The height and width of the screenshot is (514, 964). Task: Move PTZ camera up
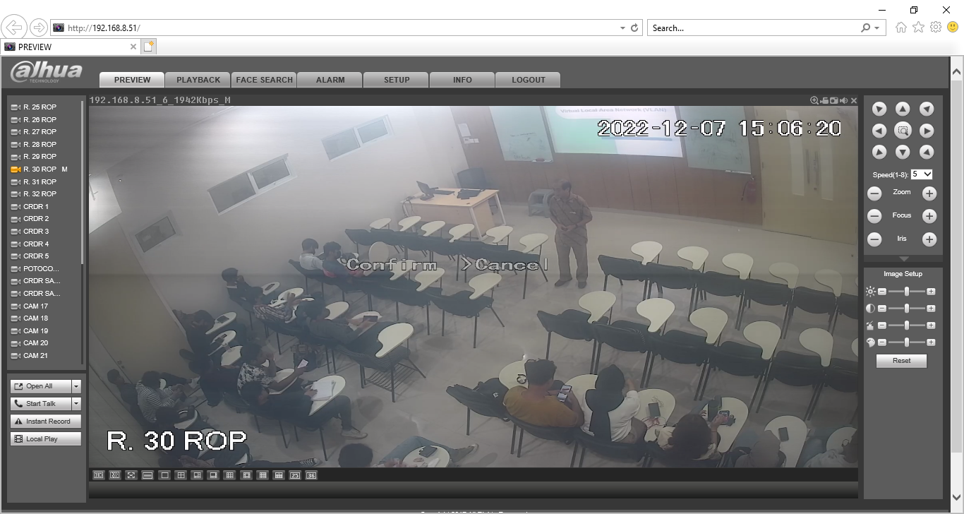tap(903, 109)
